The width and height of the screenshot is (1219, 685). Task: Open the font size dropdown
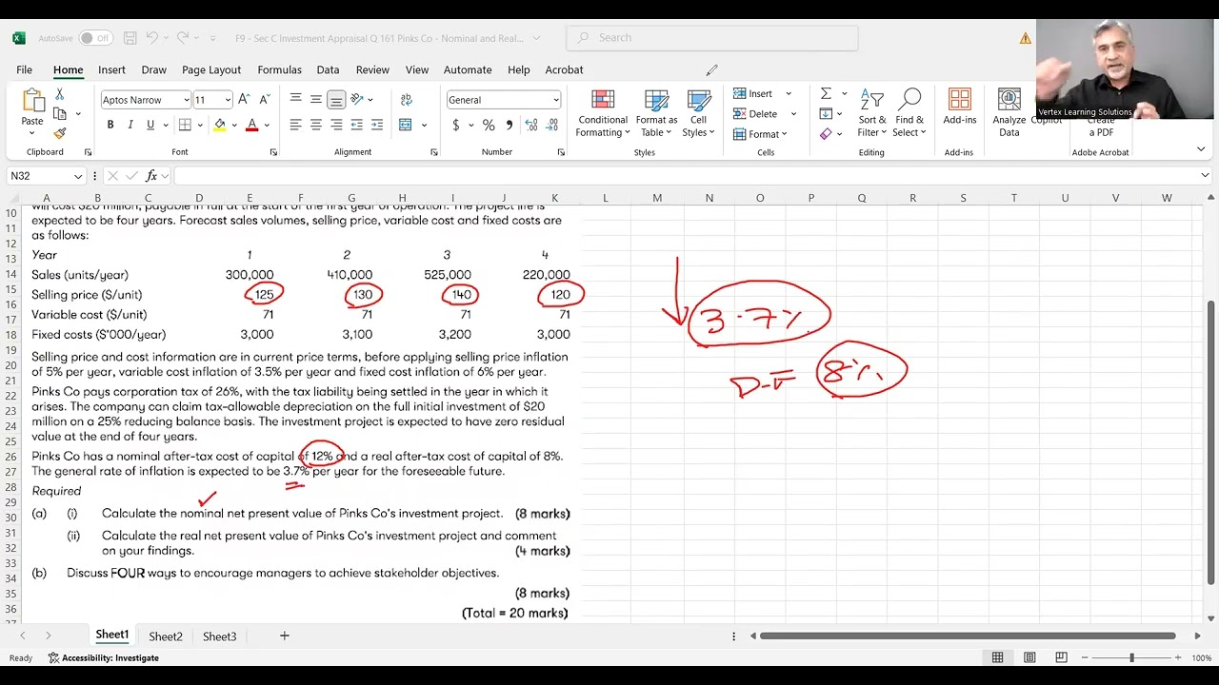coord(228,100)
